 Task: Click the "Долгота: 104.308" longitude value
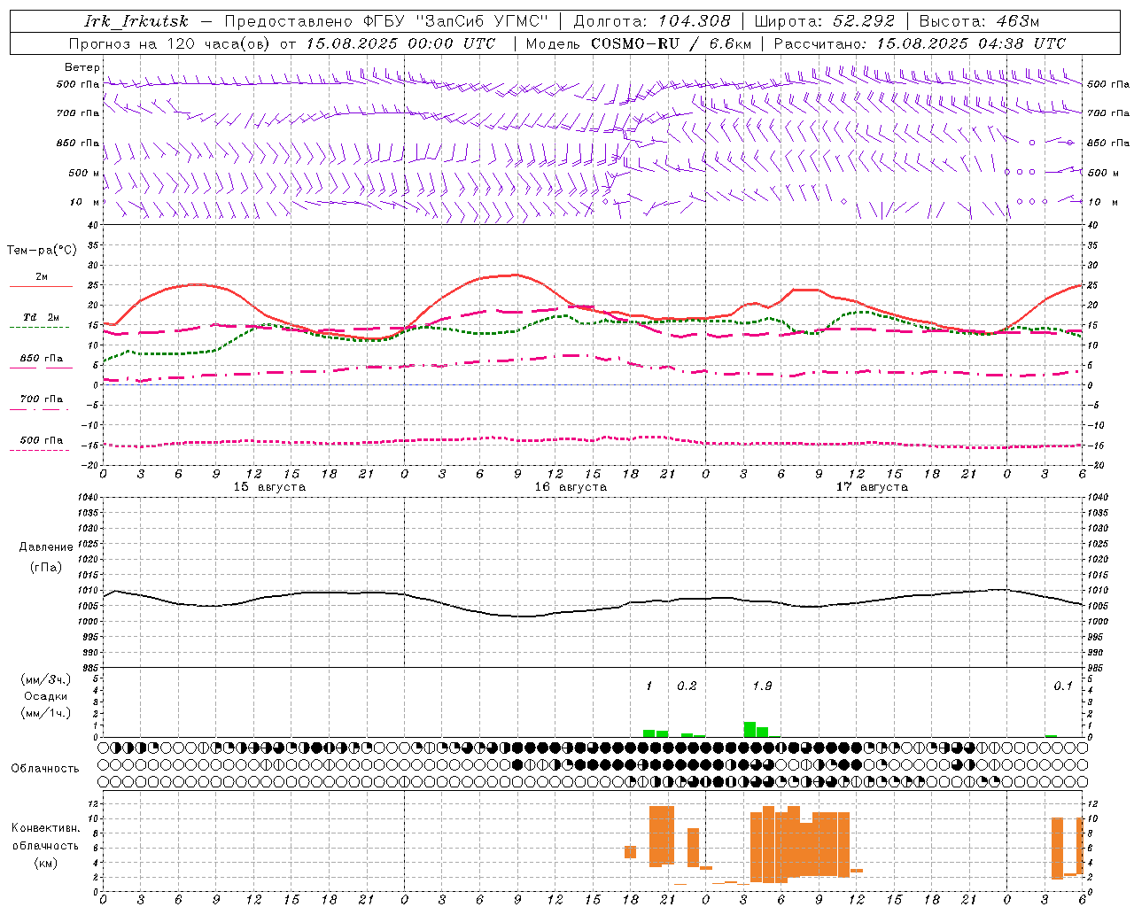(652, 21)
